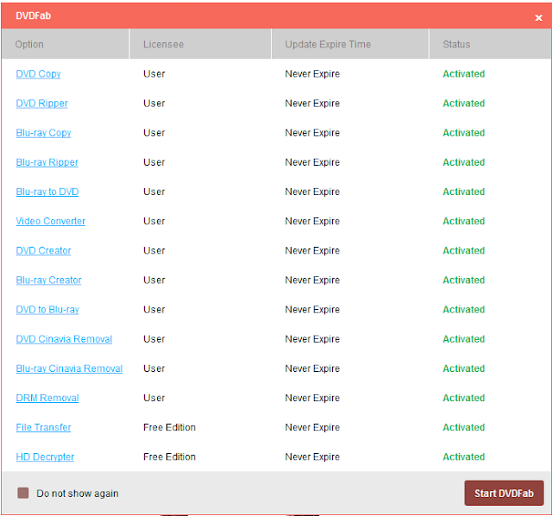Click the DVD Creator link
This screenshot has width=552, height=516.
point(44,250)
